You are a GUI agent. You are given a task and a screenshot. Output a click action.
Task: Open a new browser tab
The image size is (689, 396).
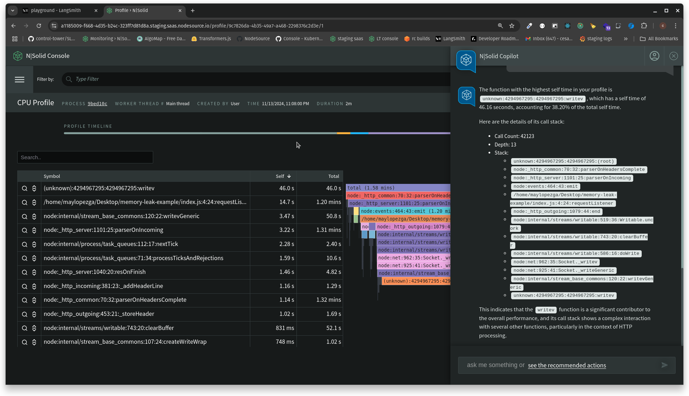[x=193, y=11]
